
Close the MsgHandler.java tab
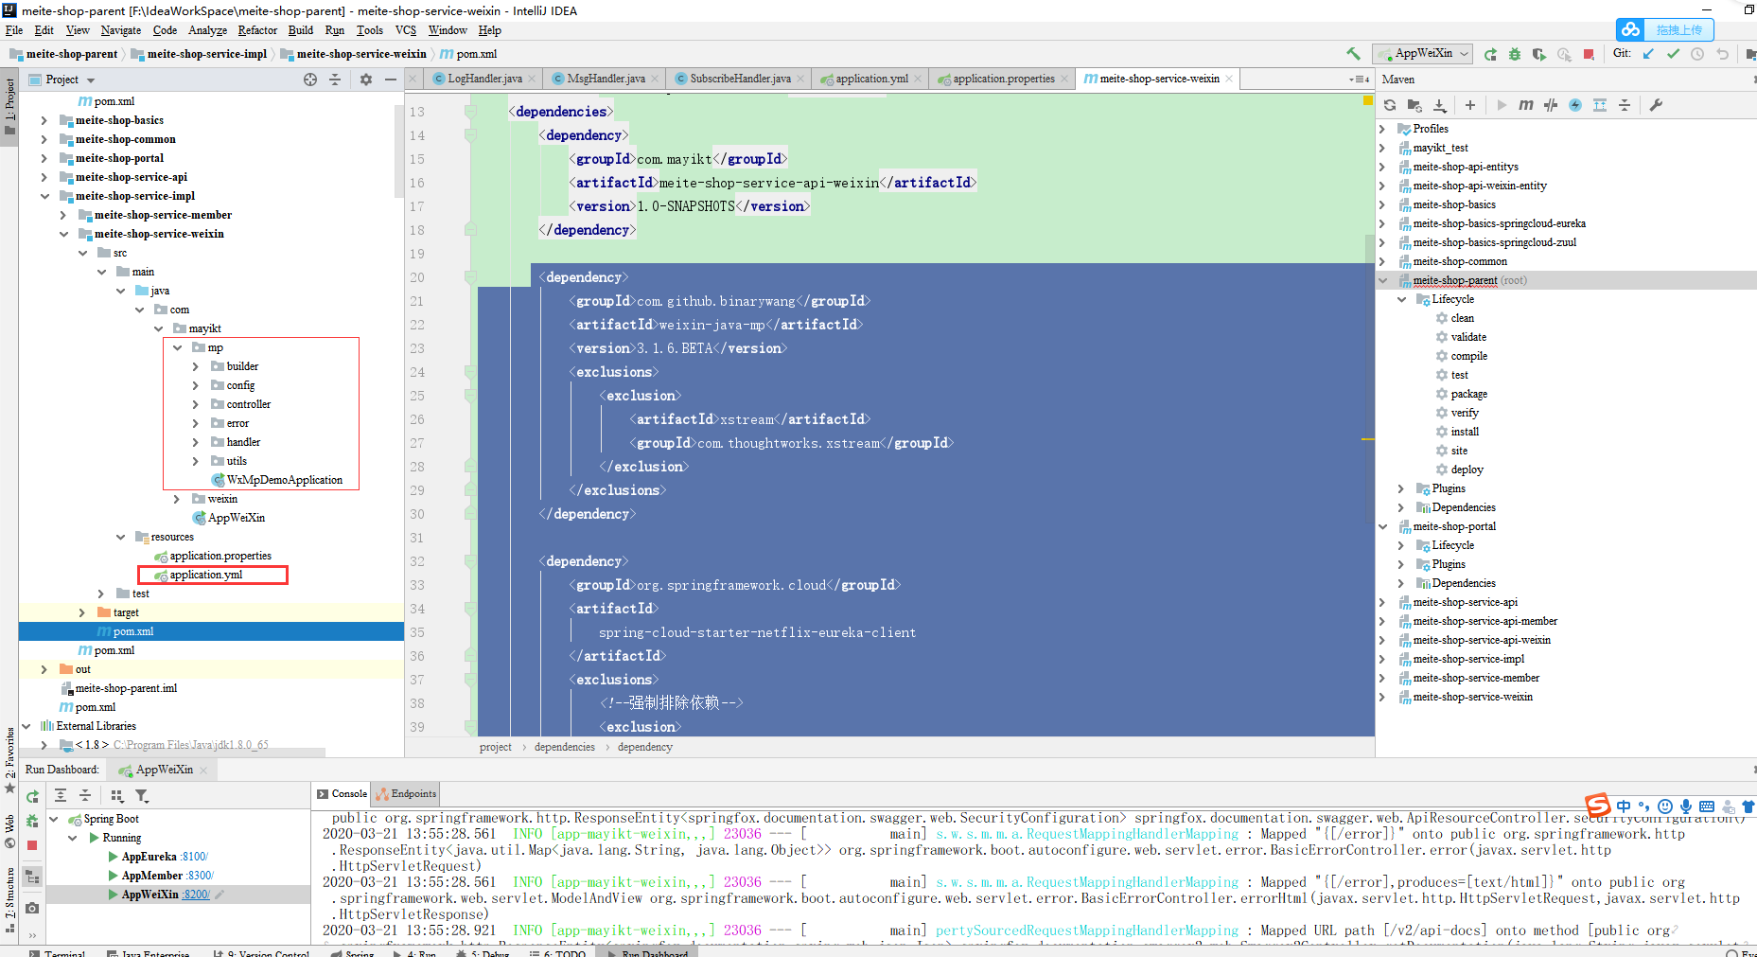click(656, 79)
